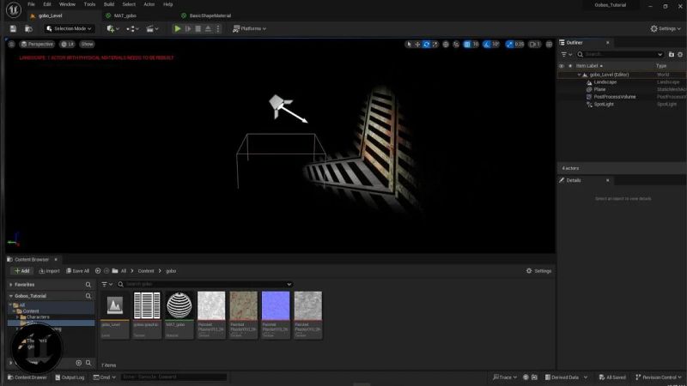Open the Tools menu

(x=89, y=4)
